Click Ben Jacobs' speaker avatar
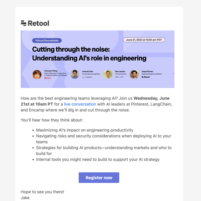Screen dimensions: 201x201 point(108,74)
